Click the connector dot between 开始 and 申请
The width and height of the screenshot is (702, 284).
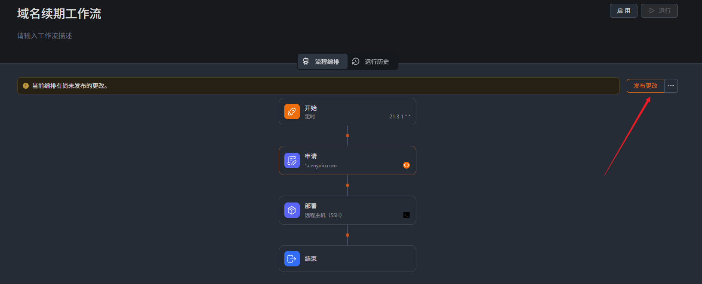348,136
